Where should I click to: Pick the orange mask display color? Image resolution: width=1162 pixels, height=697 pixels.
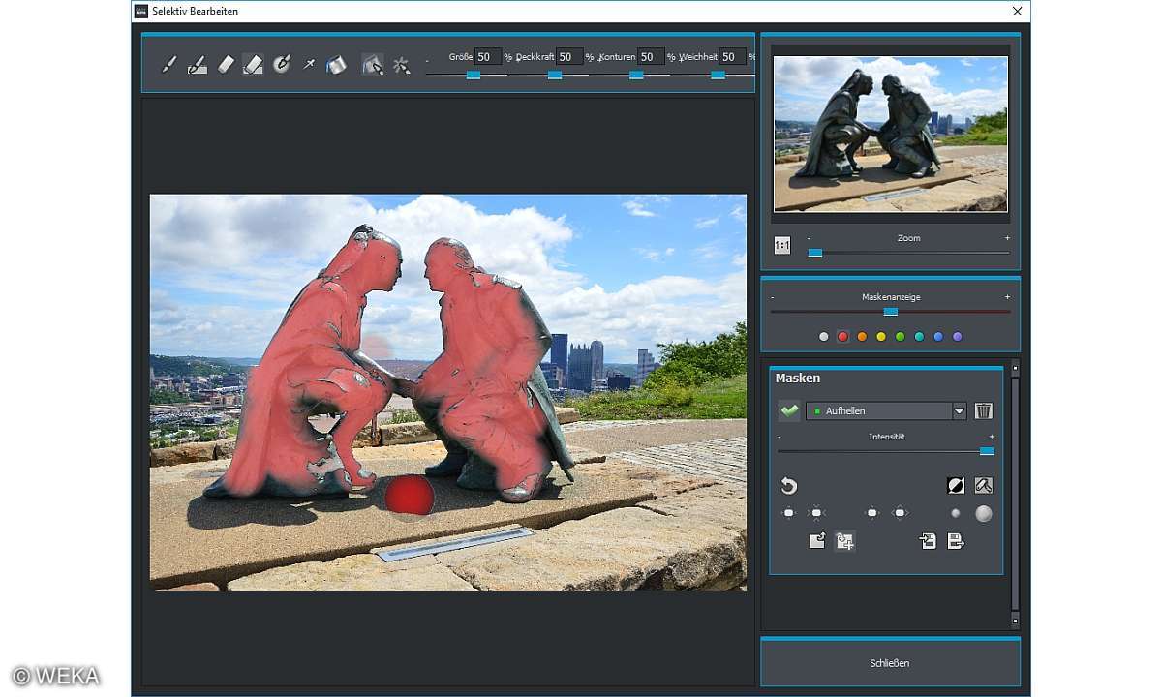coord(862,337)
